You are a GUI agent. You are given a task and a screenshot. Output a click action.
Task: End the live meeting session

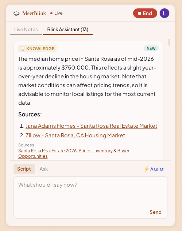pos(145,13)
